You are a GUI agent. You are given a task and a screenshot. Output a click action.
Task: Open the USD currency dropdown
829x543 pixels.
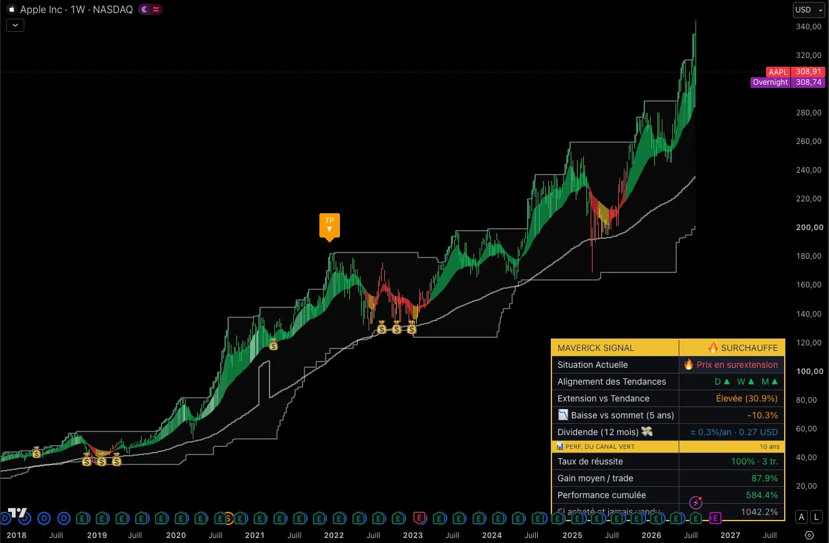pos(808,9)
